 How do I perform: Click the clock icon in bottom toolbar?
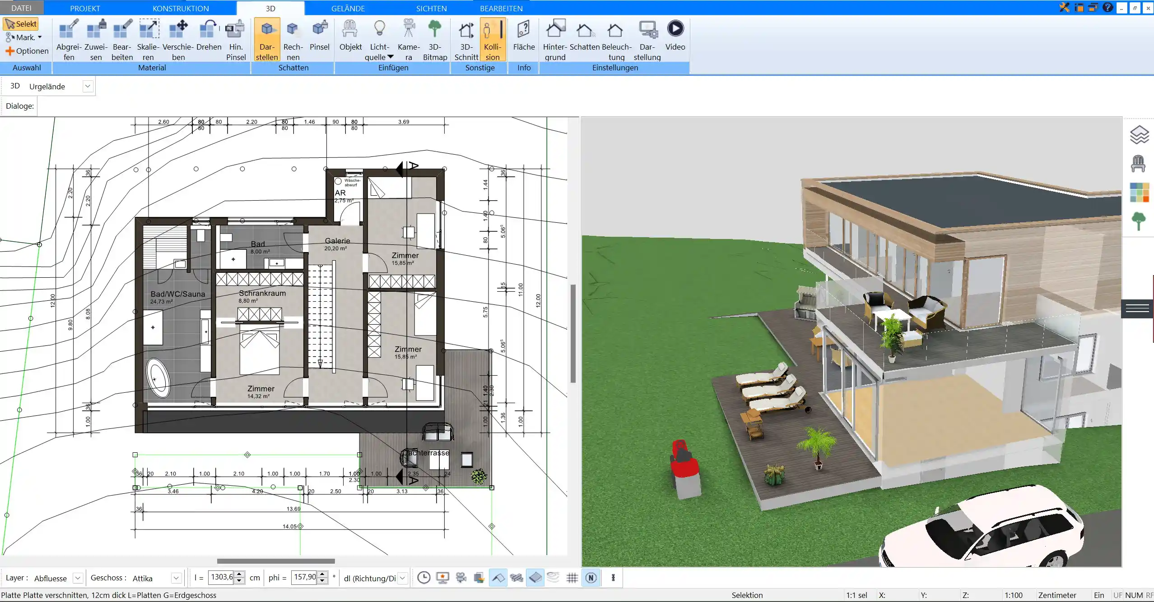point(423,578)
